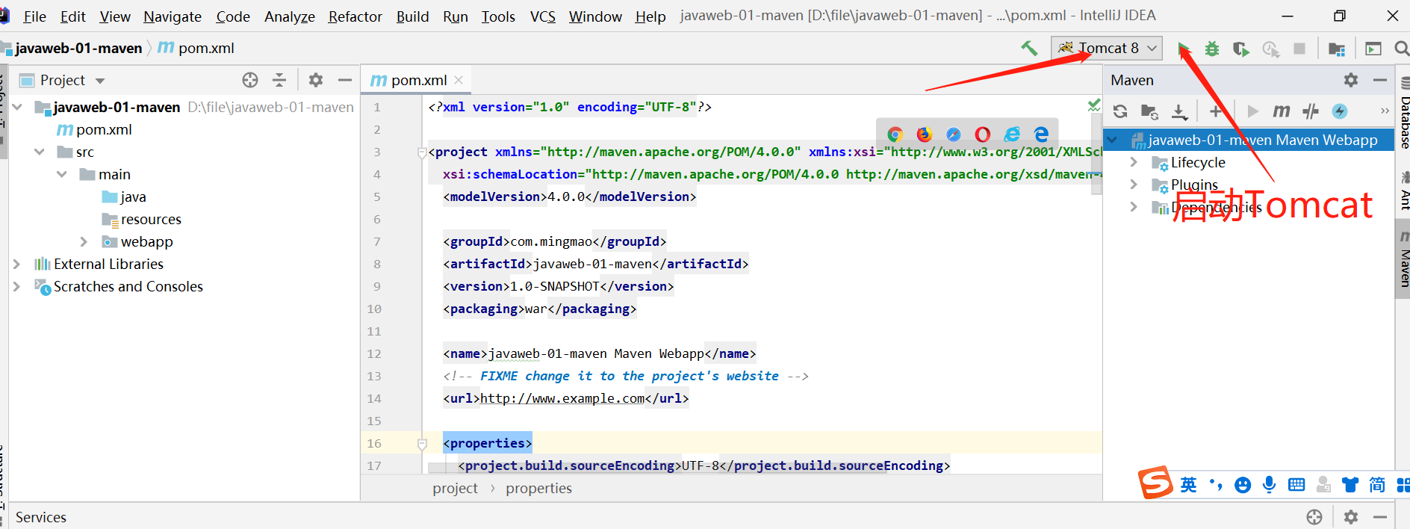Toggle Sogou input between English and Chinese
This screenshot has width=1410, height=529.
pyautogui.click(x=1188, y=485)
